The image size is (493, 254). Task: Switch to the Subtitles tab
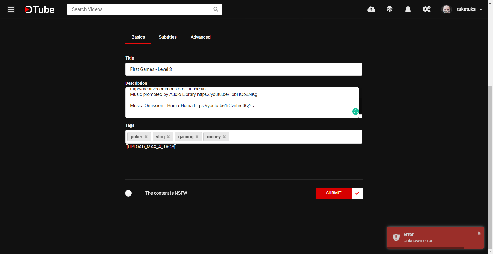coord(168,37)
